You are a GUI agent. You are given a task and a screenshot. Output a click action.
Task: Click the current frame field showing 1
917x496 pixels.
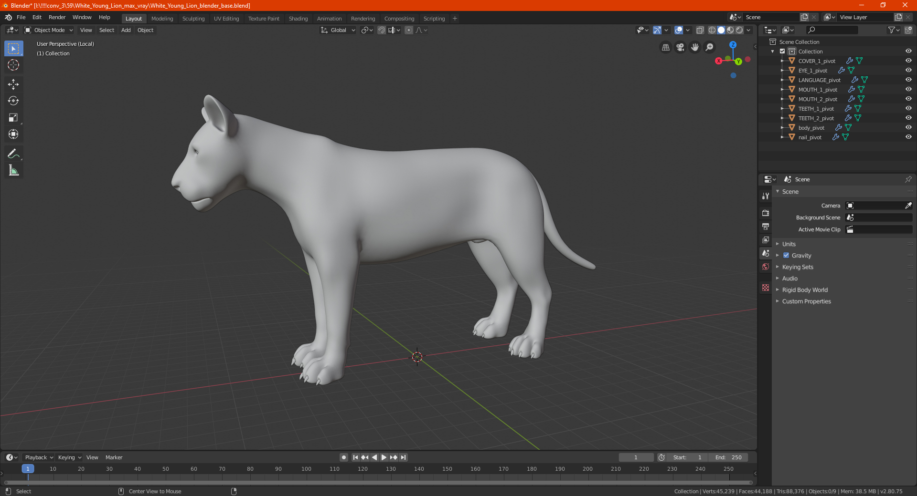coord(636,457)
